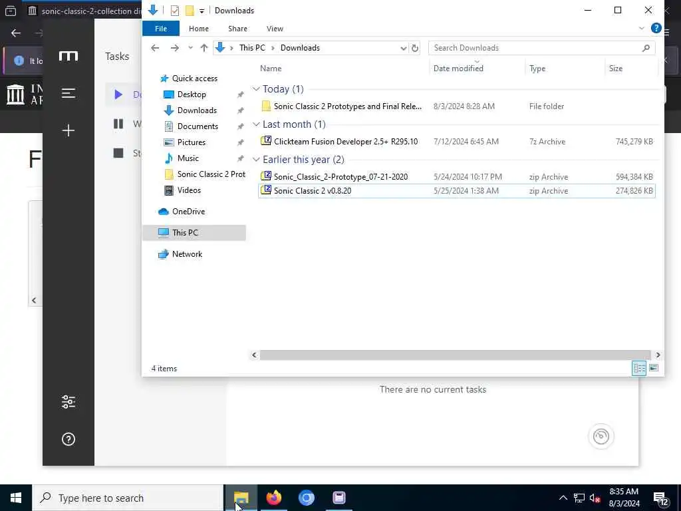This screenshot has height=511, width=681.
Task: Click This PC breadcrumb in address bar
Action: [x=252, y=48]
